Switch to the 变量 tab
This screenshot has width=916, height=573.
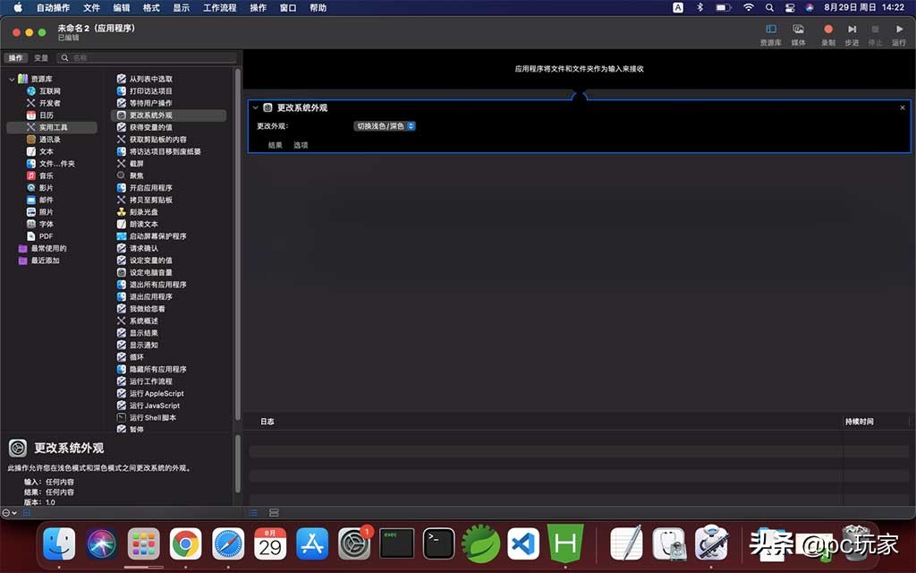(40, 56)
